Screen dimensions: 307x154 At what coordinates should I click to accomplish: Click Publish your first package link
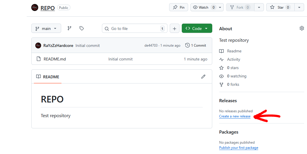239,148
